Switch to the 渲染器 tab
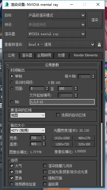The image size is (107, 190). [27, 55]
